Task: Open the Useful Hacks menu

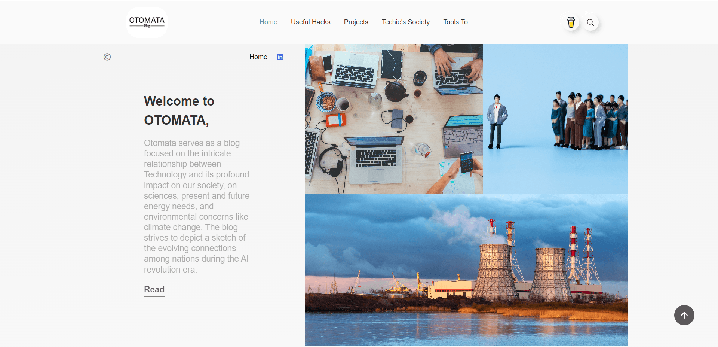Action: pyautogui.click(x=311, y=22)
